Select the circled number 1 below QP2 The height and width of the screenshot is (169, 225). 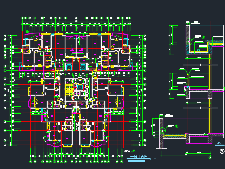click(x=222, y=151)
